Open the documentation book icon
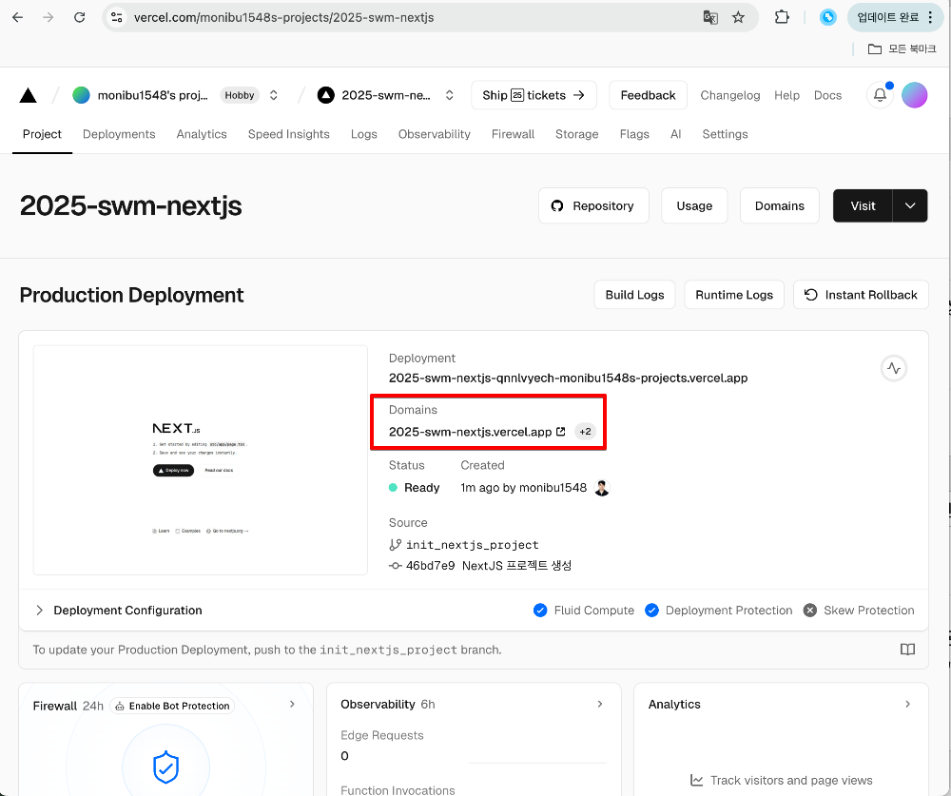The width and height of the screenshot is (951, 796). 907,650
